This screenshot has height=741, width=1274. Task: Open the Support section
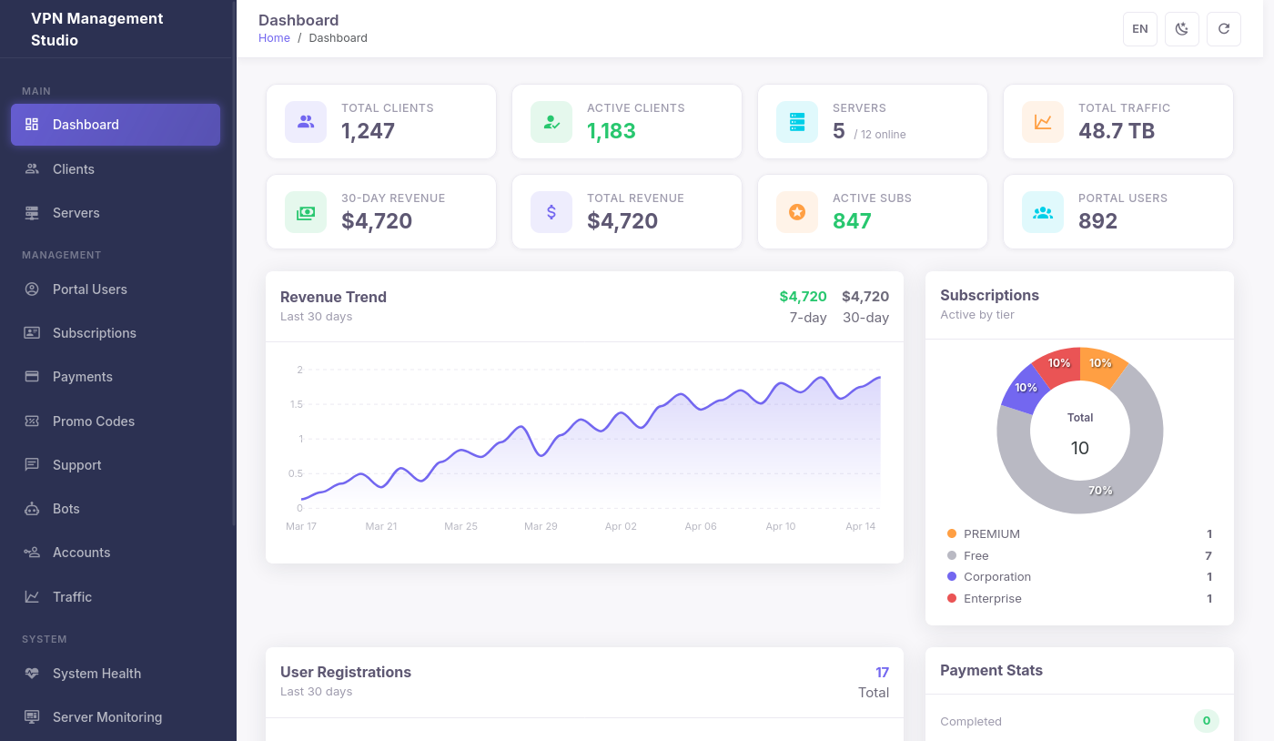76,464
